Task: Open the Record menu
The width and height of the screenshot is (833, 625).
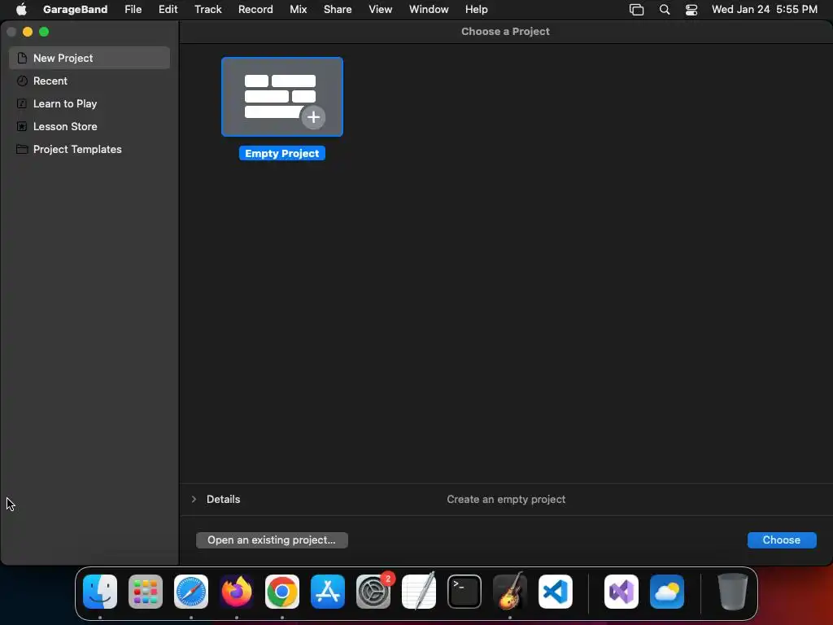Action: point(255,9)
